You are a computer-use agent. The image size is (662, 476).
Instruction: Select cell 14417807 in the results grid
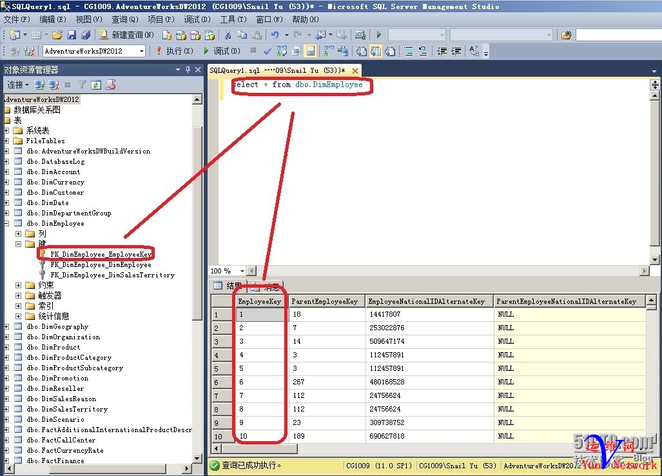tap(429, 314)
